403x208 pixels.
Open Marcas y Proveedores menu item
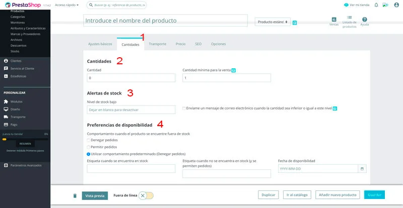pos(26,34)
